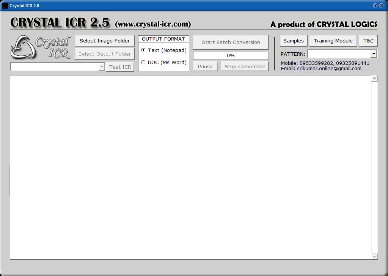388x276 pixels.
Task: Pause the conversion
Action: point(206,66)
